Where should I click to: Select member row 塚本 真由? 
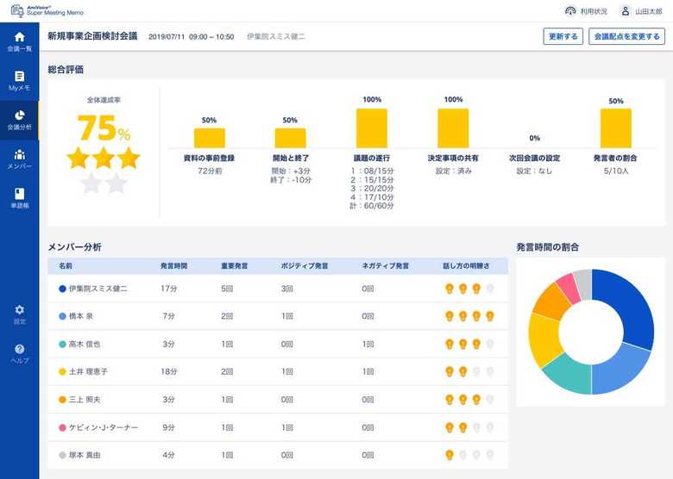pos(278,455)
